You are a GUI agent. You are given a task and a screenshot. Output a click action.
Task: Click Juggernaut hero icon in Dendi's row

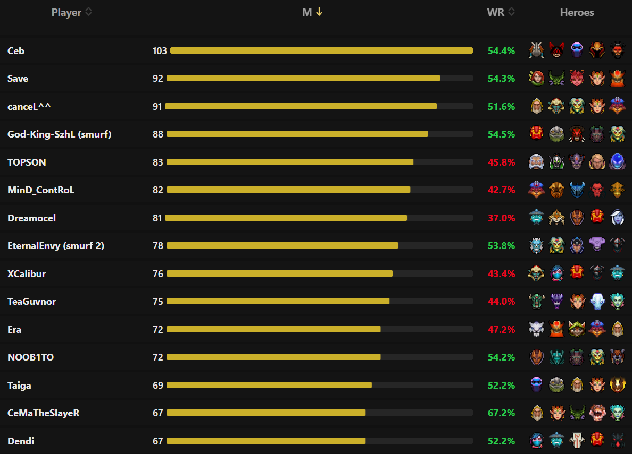coord(577,441)
